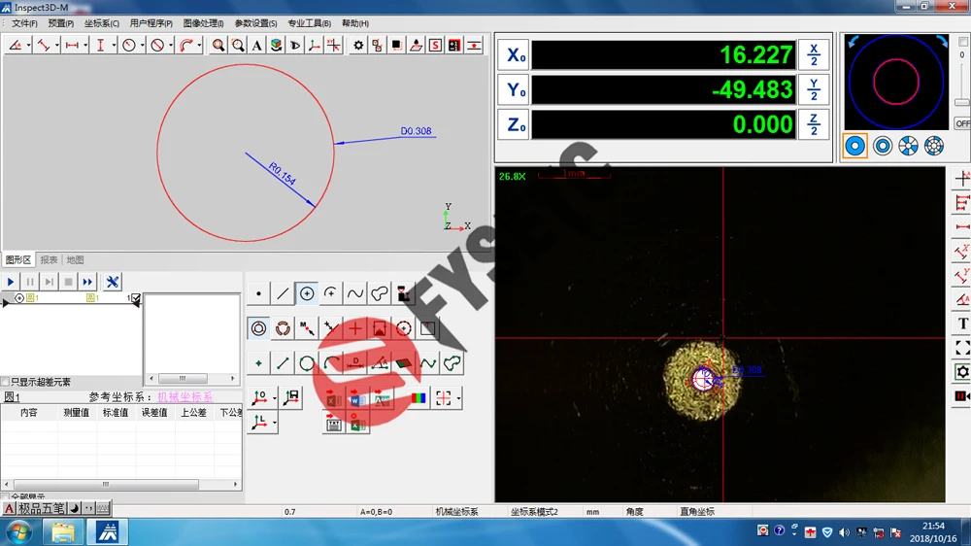Zero the Z axis with Z0 button

[514, 124]
